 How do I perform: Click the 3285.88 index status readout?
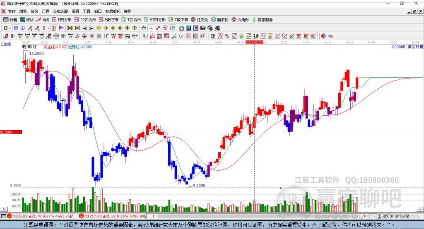(20, 216)
